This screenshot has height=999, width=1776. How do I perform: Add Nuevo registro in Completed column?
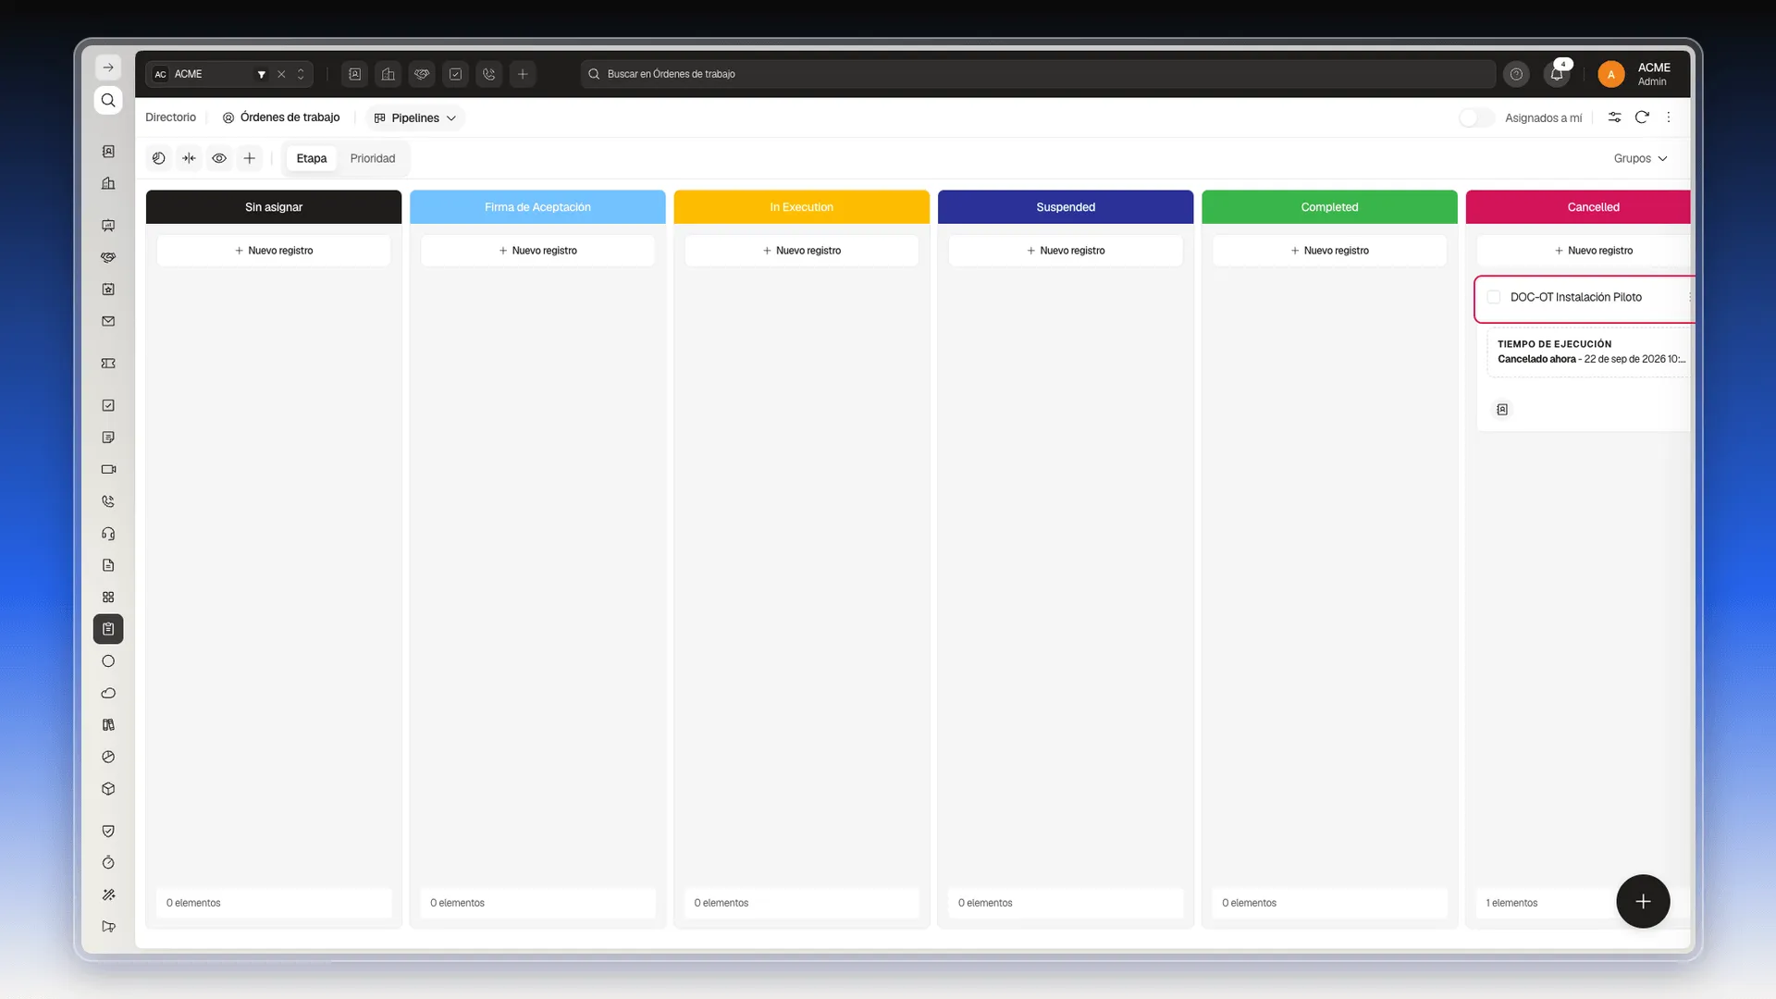pos(1329,251)
